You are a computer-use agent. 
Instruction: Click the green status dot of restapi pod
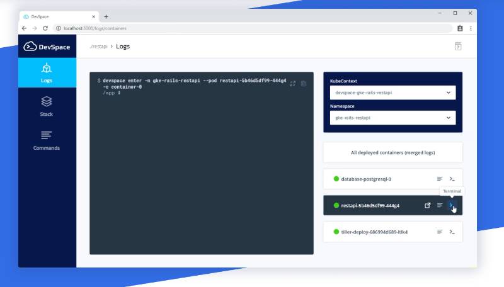click(336, 205)
